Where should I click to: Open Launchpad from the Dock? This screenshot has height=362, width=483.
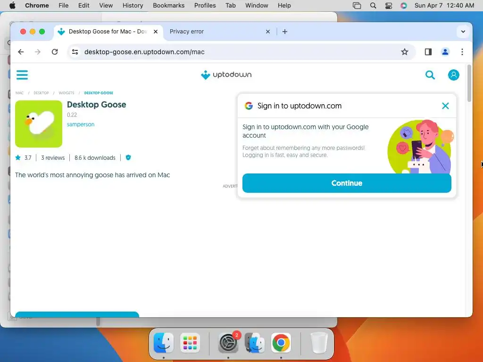coord(190,343)
